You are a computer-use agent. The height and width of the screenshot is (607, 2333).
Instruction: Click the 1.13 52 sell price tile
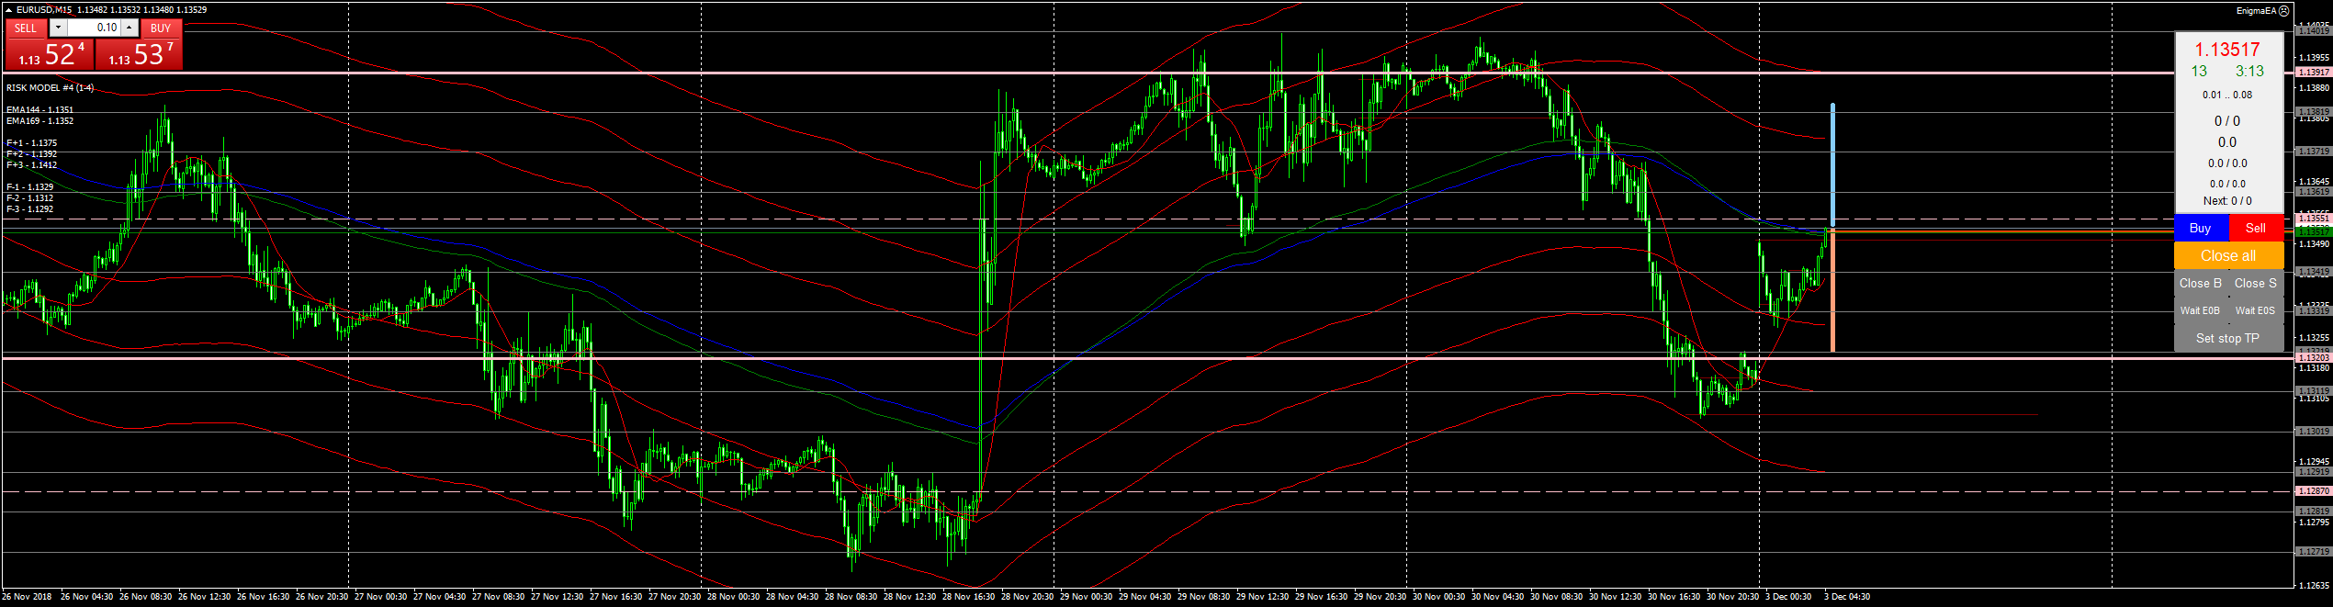coord(50,54)
